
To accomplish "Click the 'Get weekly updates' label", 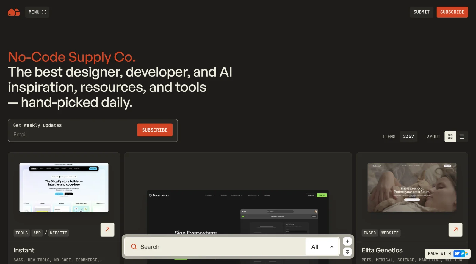I will [37, 125].
